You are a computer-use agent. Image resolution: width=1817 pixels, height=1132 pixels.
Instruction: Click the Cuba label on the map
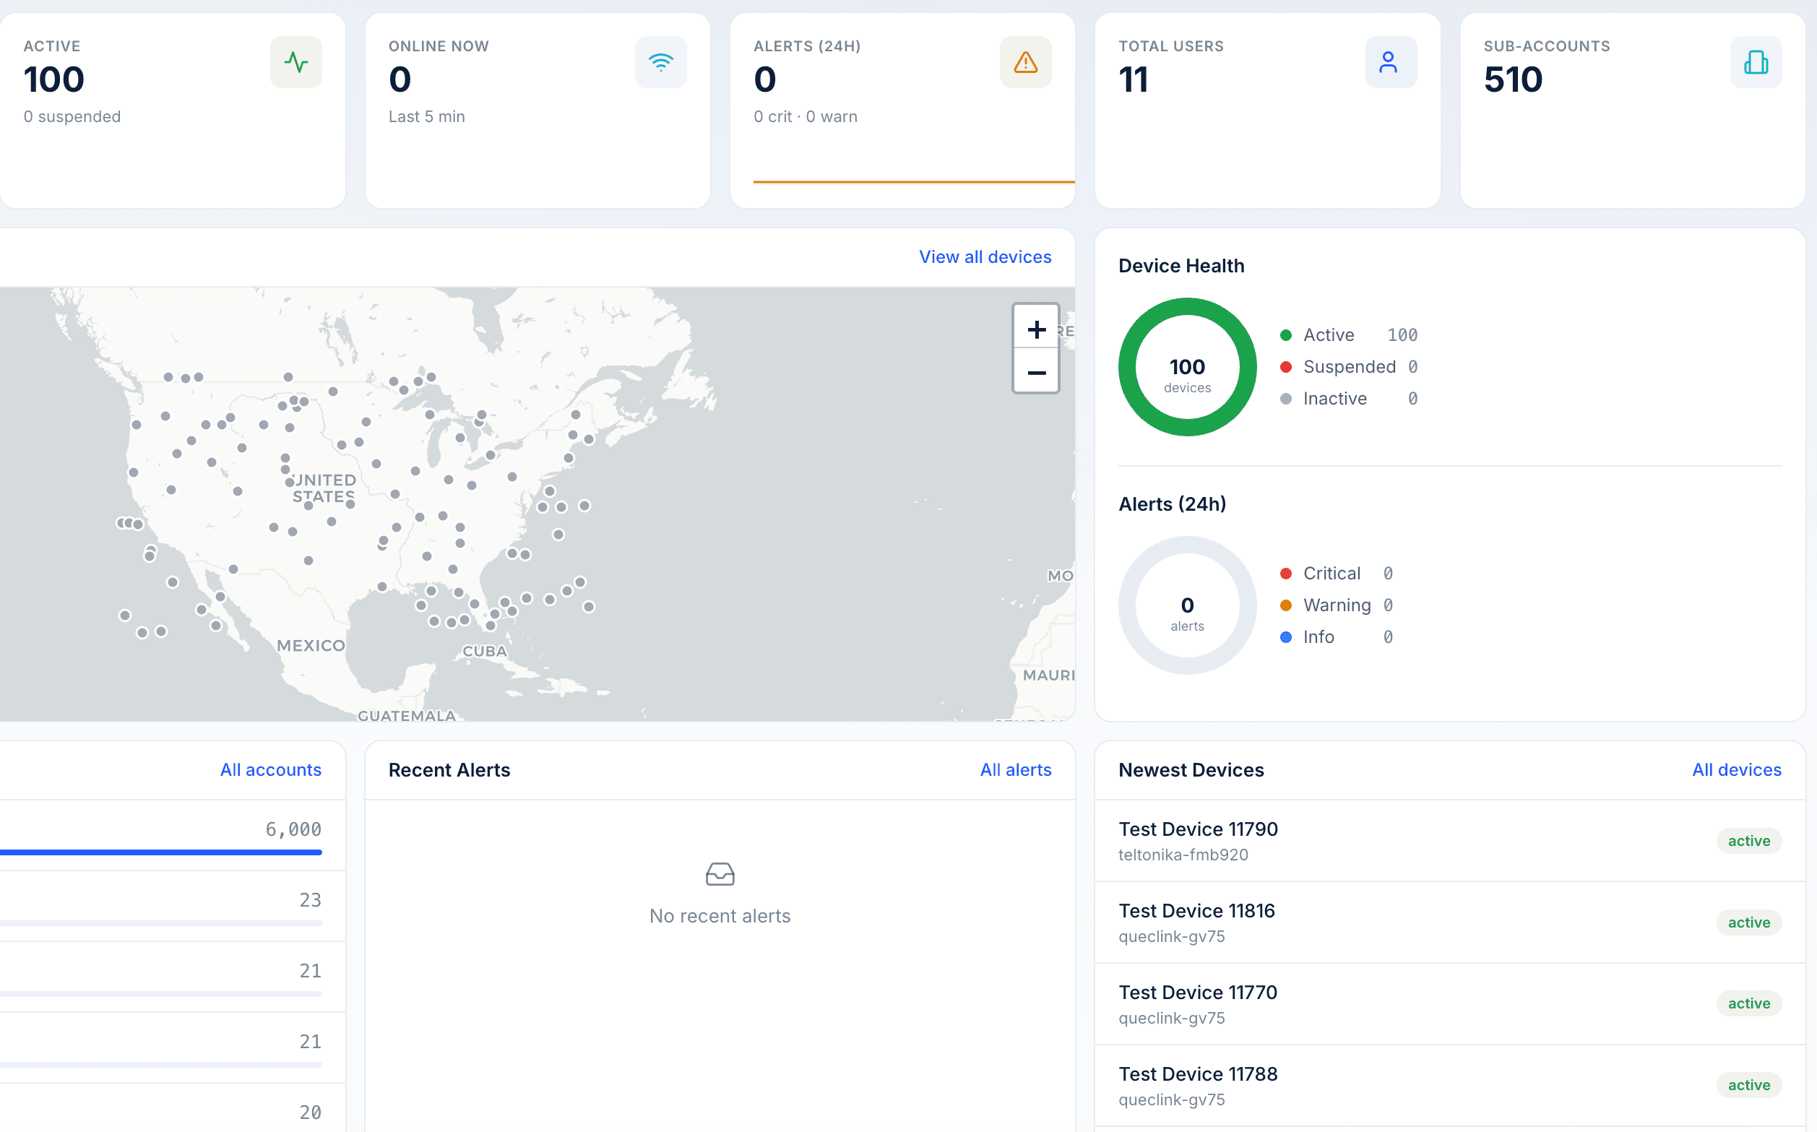click(484, 652)
